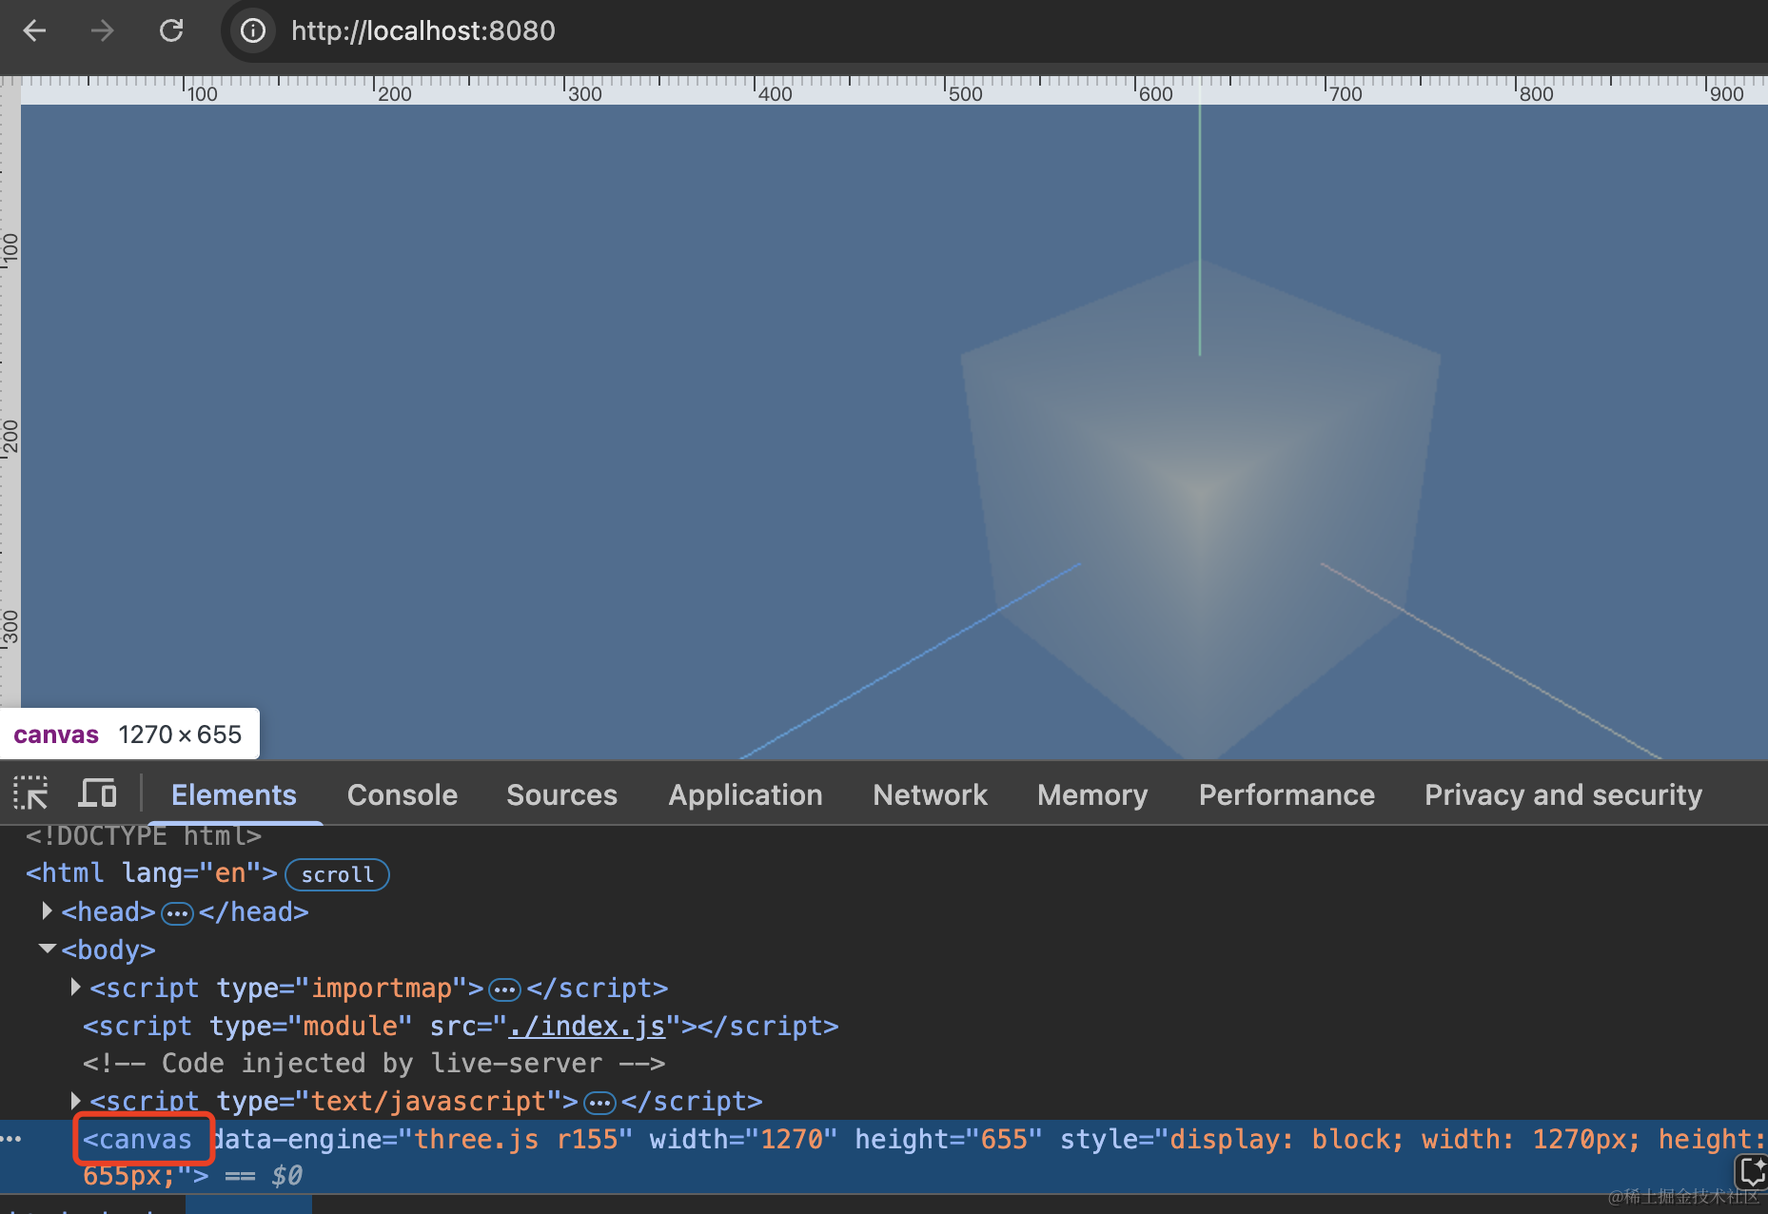Follow the ./index.js source link
This screenshot has width=1768, height=1214.
[x=587, y=1026]
